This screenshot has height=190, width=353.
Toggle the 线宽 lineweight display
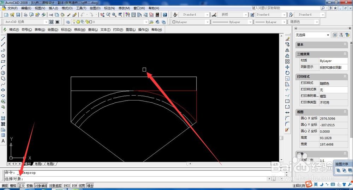[82, 185]
